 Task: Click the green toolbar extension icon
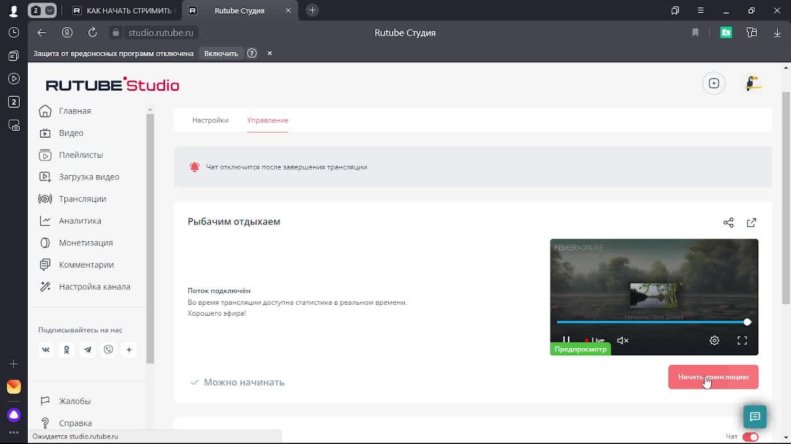coord(726,33)
